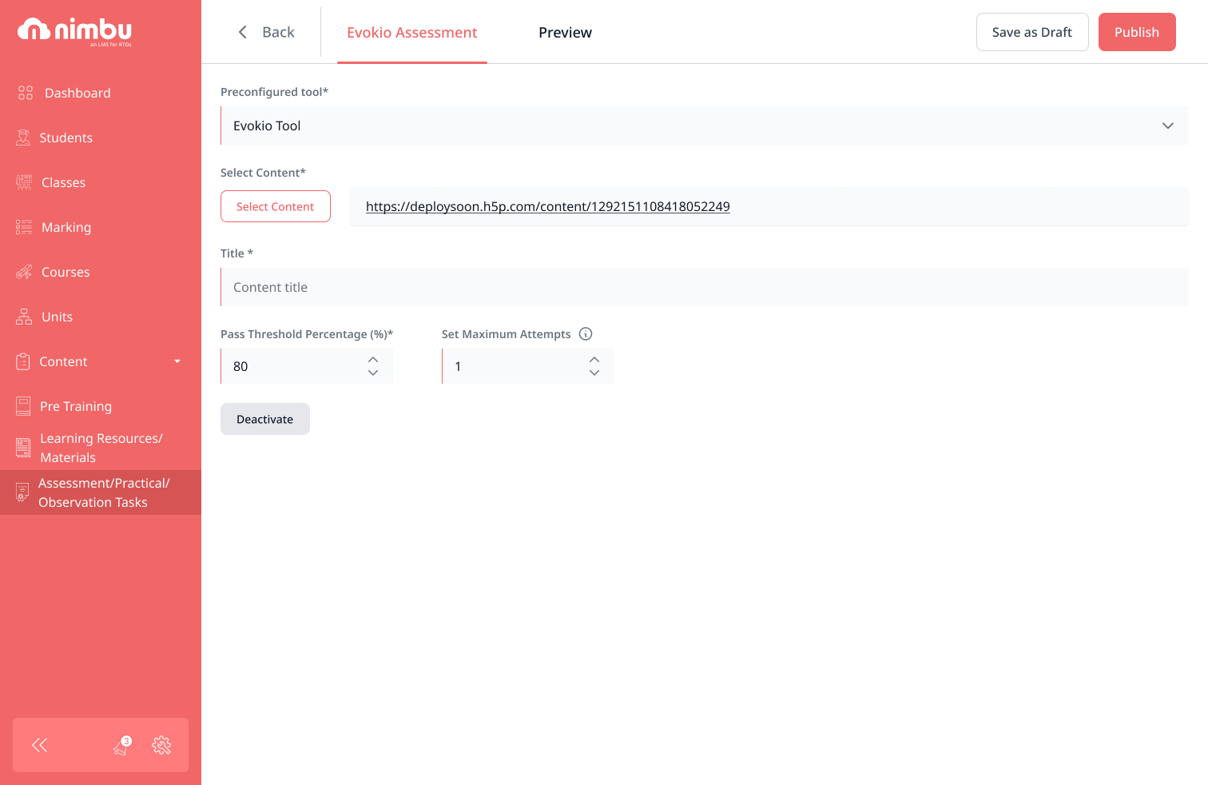Collapse the sidebar with double-chevron icon
The height and width of the screenshot is (785, 1208).
(40, 745)
